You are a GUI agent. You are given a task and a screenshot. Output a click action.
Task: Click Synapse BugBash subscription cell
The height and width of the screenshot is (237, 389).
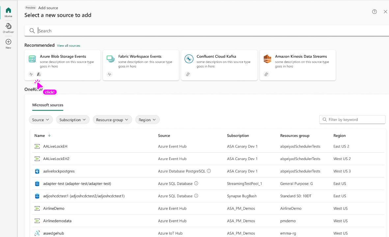242,196
